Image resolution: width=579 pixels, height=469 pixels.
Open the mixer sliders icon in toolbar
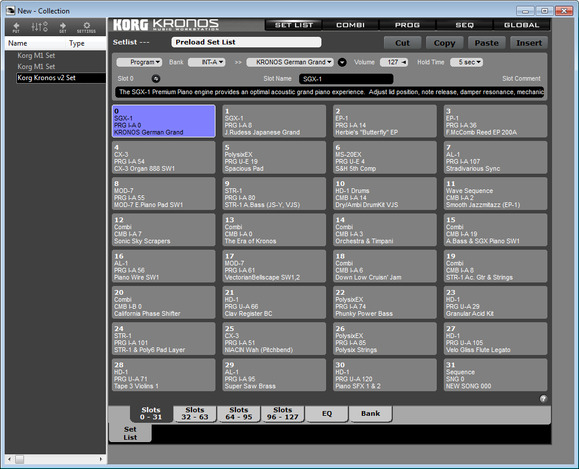(x=39, y=27)
